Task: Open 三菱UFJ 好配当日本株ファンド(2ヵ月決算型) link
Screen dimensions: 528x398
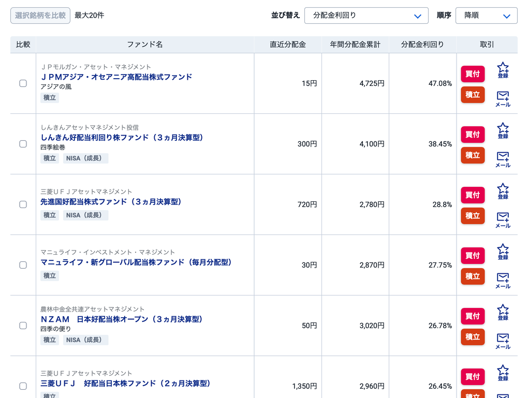Action: (x=125, y=383)
